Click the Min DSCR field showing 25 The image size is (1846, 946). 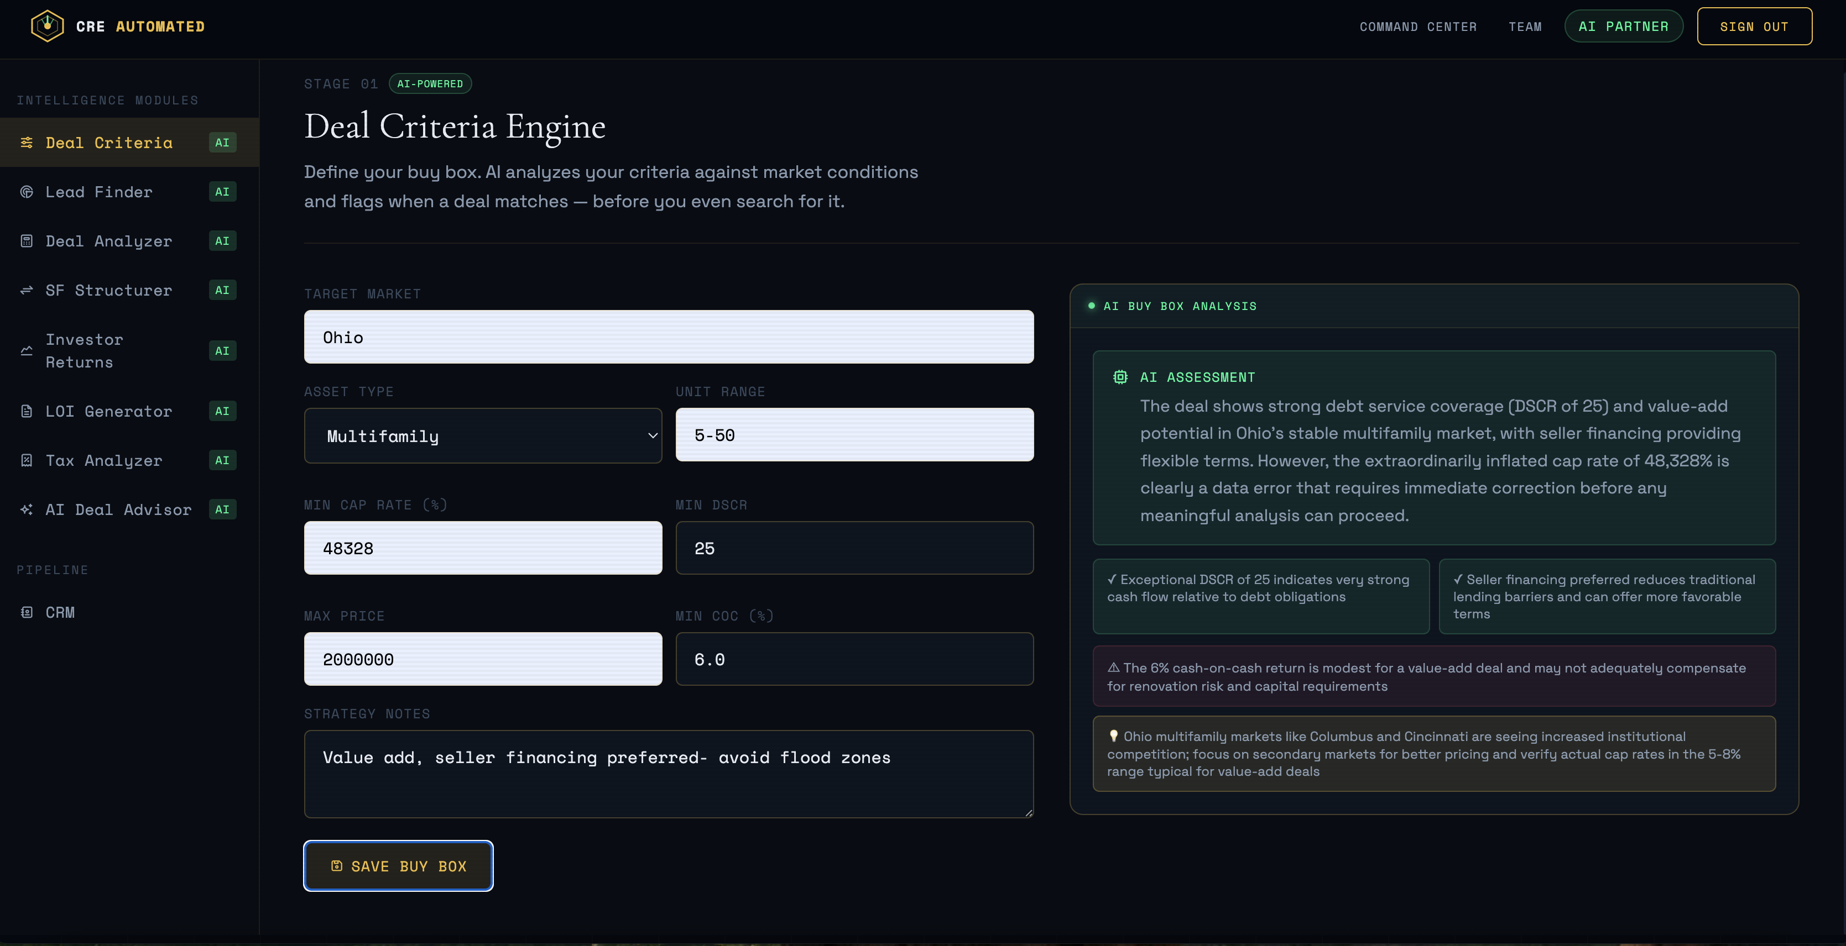(x=854, y=548)
